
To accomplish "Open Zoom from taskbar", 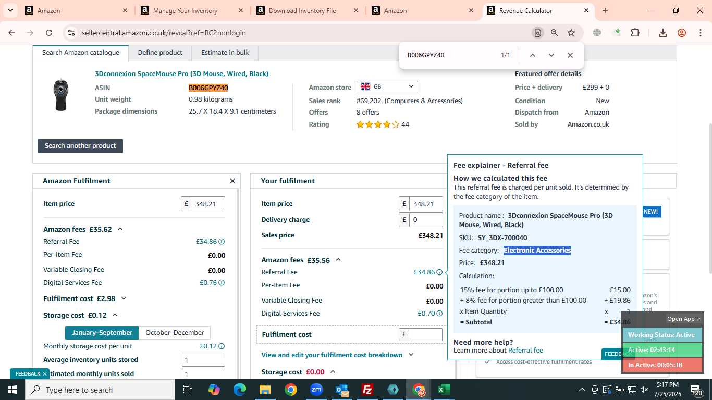I will tap(316, 390).
